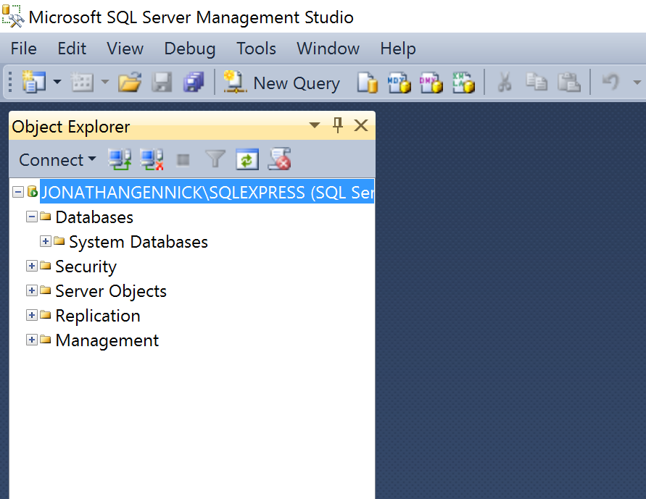Select the Management tree item

(107, 340)
